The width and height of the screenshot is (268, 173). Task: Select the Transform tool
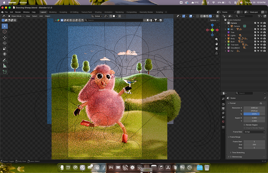coord(5,54)
